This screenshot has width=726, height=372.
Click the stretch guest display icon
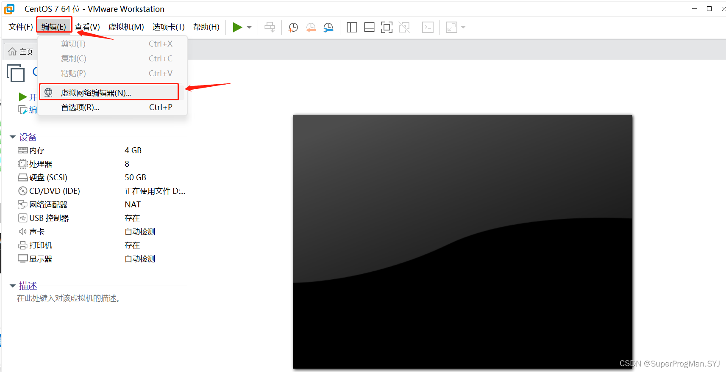coord(452,28)
